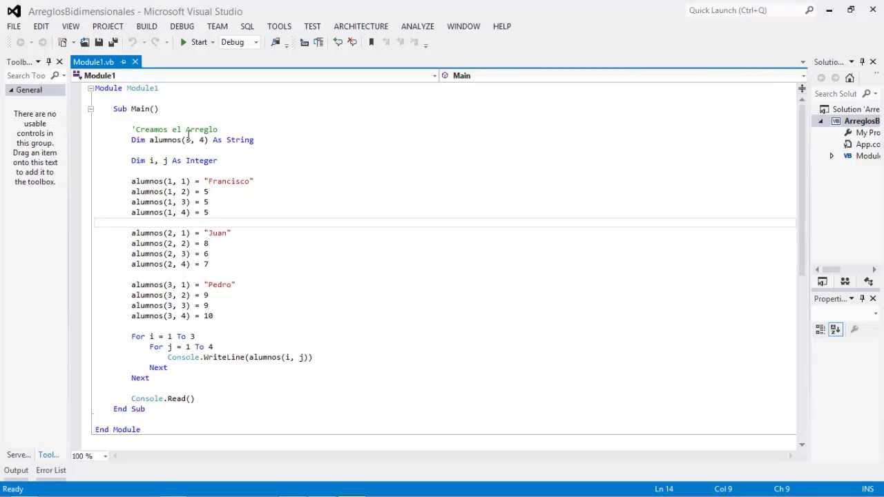Open the Debug configuration dropdown
Screen dimensions: 884x497
click(240, 42)
